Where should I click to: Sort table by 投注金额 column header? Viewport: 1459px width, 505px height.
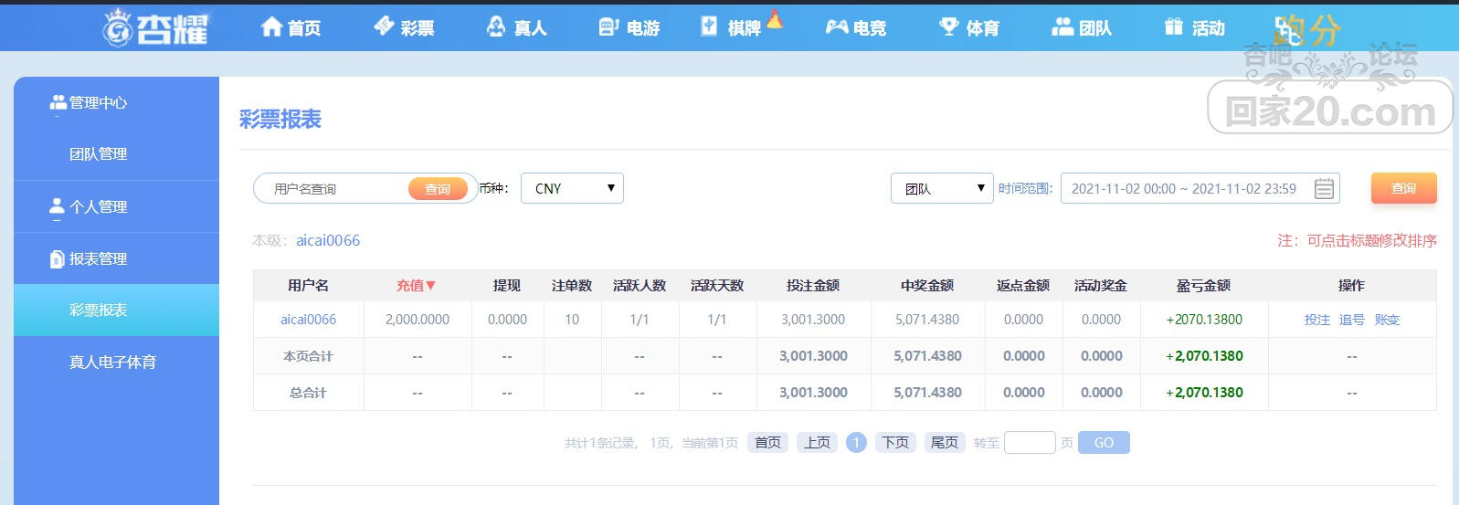pos(813,286)
